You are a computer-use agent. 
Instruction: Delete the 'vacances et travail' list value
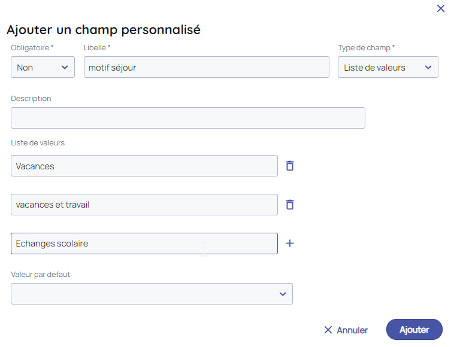pos(290,205)
